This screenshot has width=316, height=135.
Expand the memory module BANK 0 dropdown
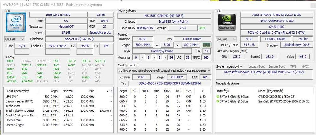click(x=164, y=70)
